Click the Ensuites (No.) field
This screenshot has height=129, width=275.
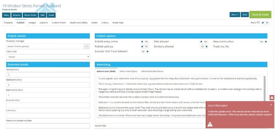(x=48, y=105)
